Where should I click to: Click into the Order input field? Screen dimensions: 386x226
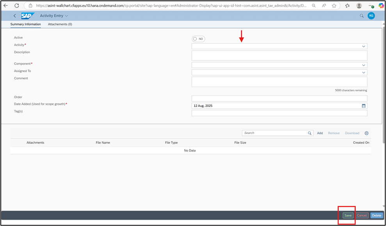[279, 98]
